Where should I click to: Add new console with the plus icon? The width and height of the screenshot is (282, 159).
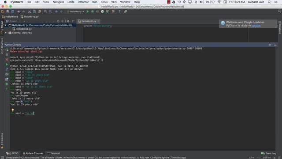point(7,89)
